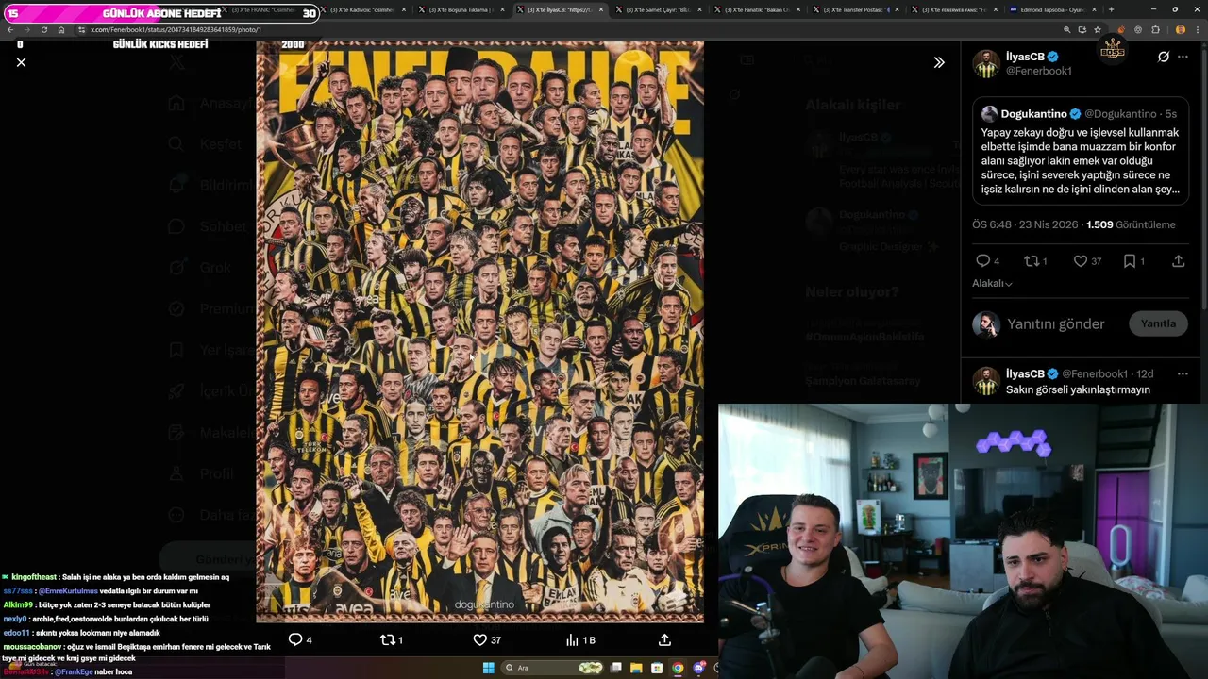Open the Chrome extensions puzzle icon

click(1155, 29)
